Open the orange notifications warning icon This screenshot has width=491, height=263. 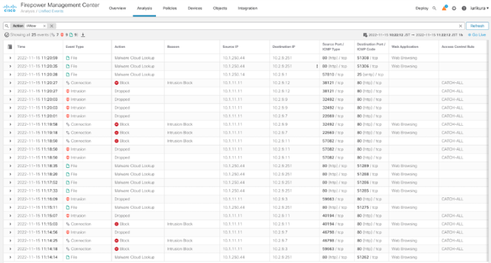444,8
